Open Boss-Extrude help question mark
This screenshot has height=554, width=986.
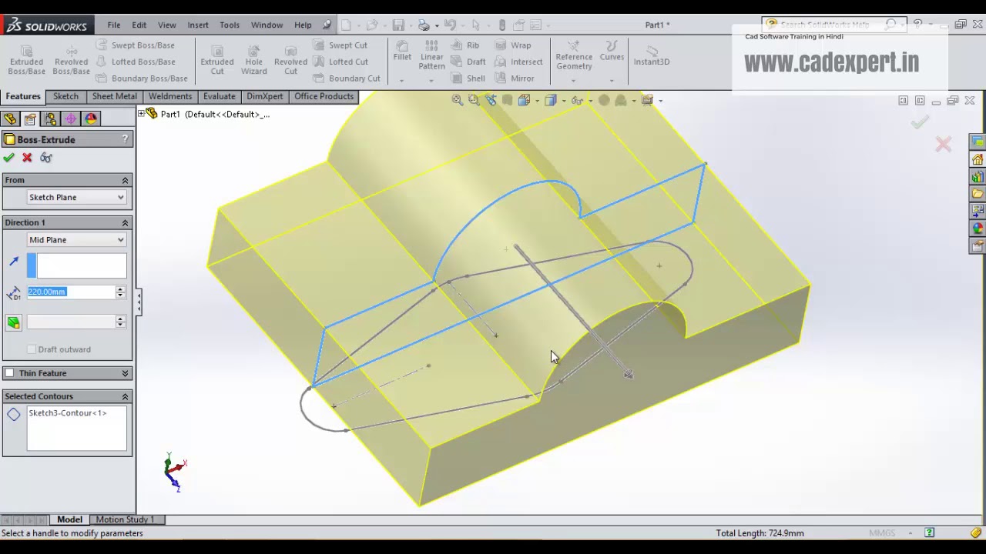[x=125, y=139]
